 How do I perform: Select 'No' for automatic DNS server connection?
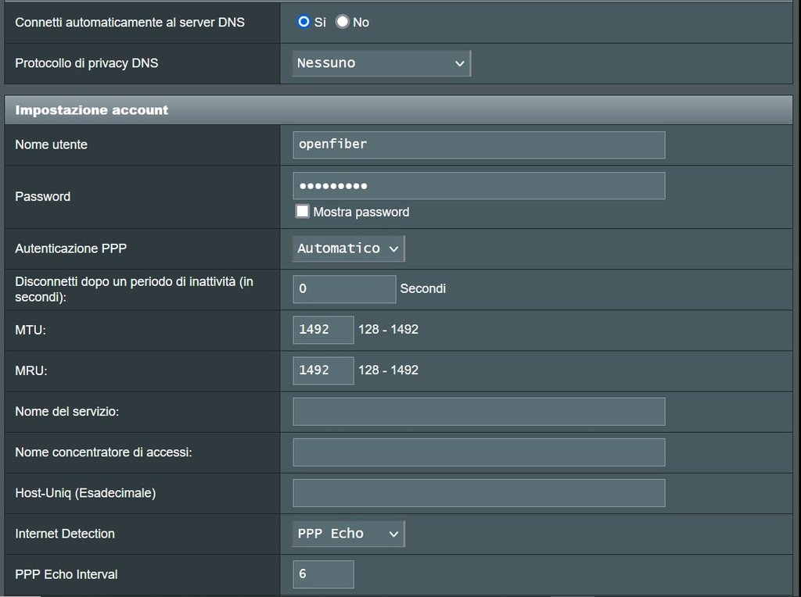tap(343, 22)
